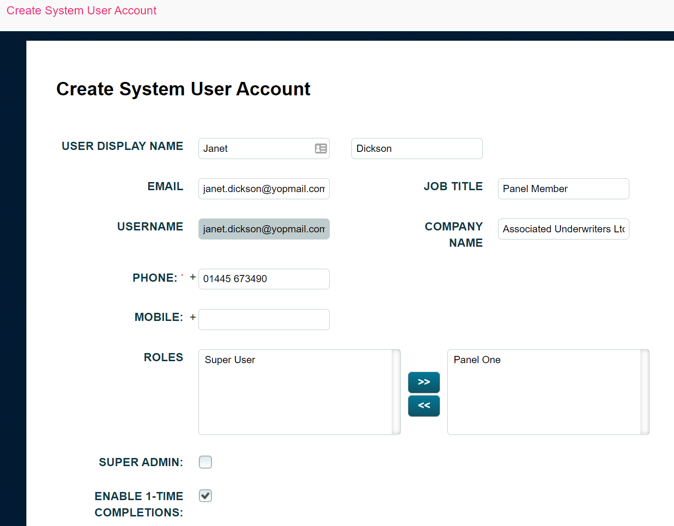Click the SUPER ADMIN: label

tap(141, 462)
